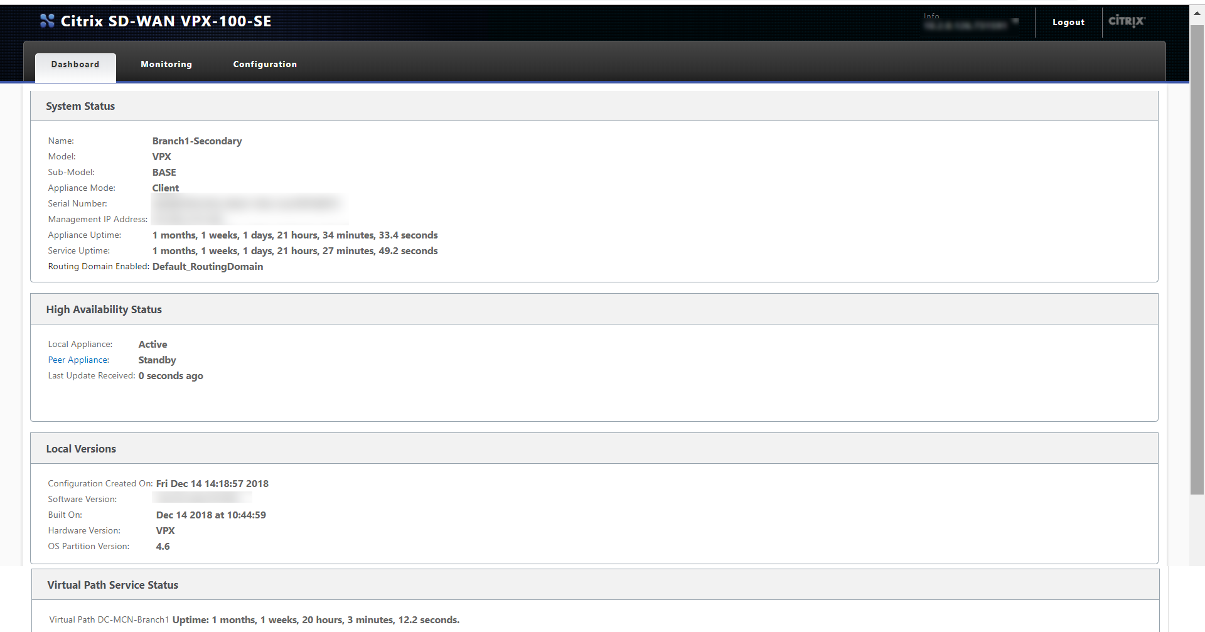This screenshot has height=632, width=1205.
Task: Select the Model value VPX
Action: [161, 156]
